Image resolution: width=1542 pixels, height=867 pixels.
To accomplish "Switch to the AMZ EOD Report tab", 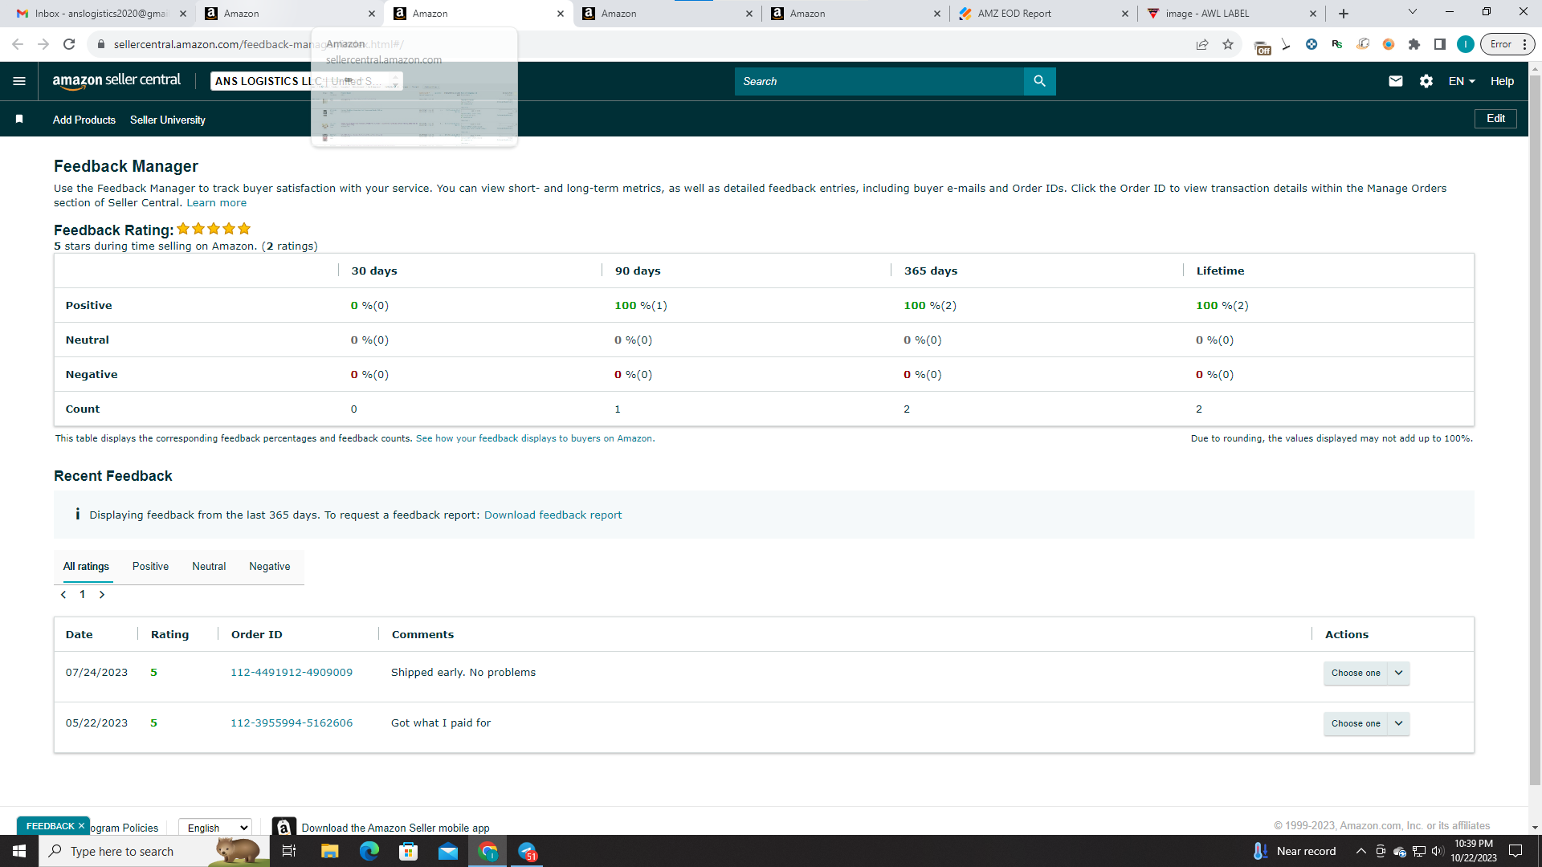I will pos(1042,14).
